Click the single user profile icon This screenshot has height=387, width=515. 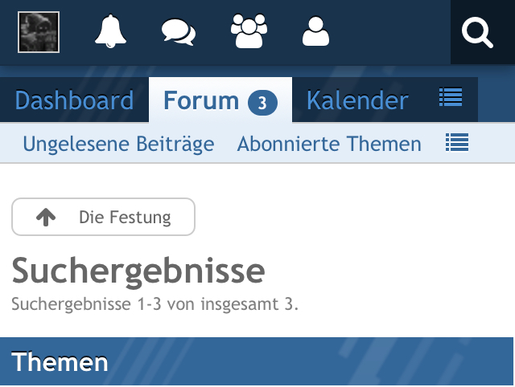316,32
